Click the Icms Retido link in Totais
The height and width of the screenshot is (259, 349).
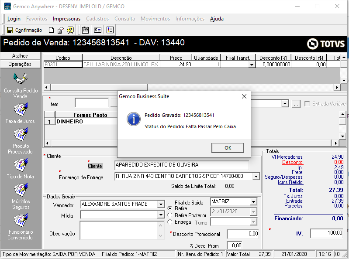[x=290, y=182]
